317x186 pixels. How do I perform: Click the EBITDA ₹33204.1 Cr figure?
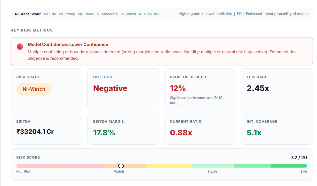pyautogui.click(x=35, y=132)
